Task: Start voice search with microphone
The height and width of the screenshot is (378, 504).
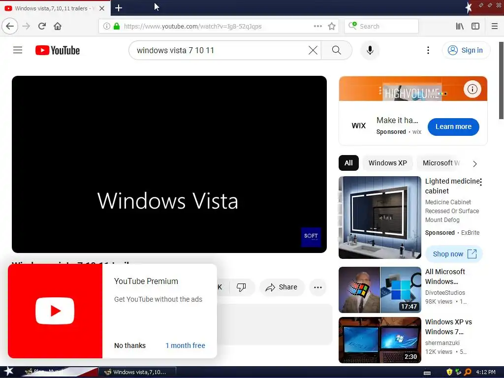Action: pos(370,50)
